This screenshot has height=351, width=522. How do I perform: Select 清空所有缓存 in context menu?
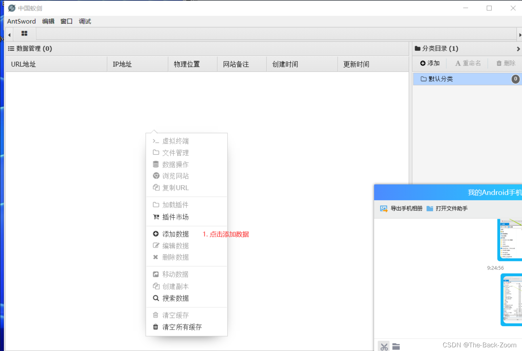pyautogui.click(x=186, y=327)
